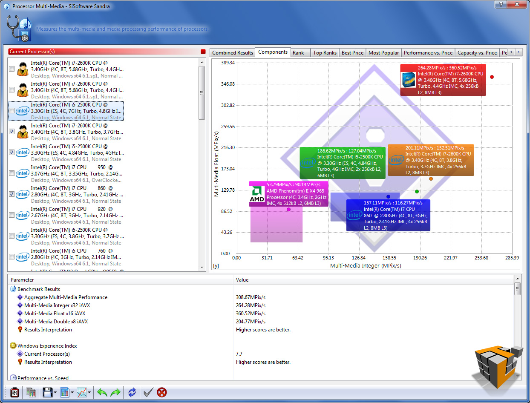This screenshot has width=530, height=403.
Task: Select the Multi-Media Float x16 iAVX row
Action: pos(261,314)
